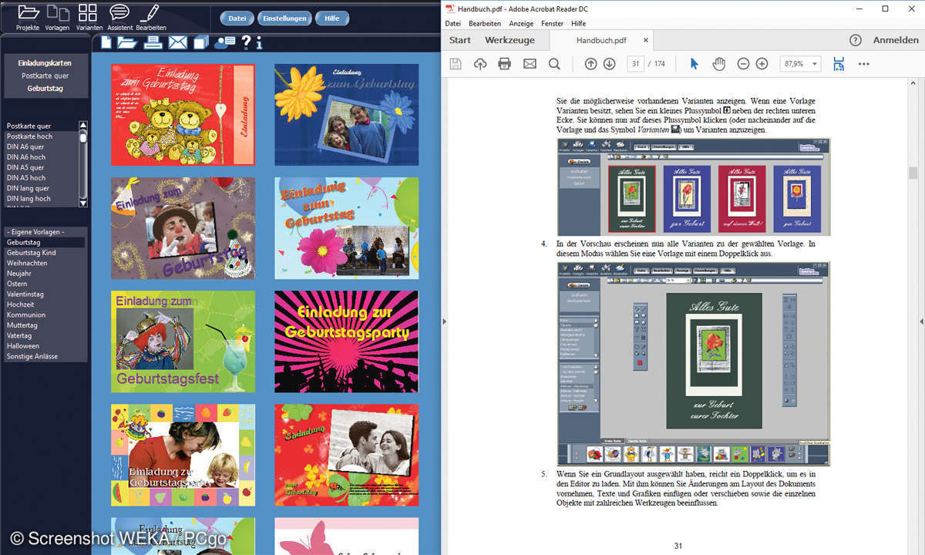The image size is (925, 555).
Task: Activate the Acrobat hand pan tool
Action: (x=718, y=64)
